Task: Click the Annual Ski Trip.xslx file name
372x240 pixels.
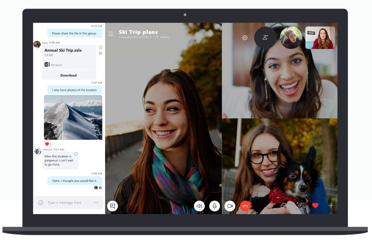Action: point(63,50)
